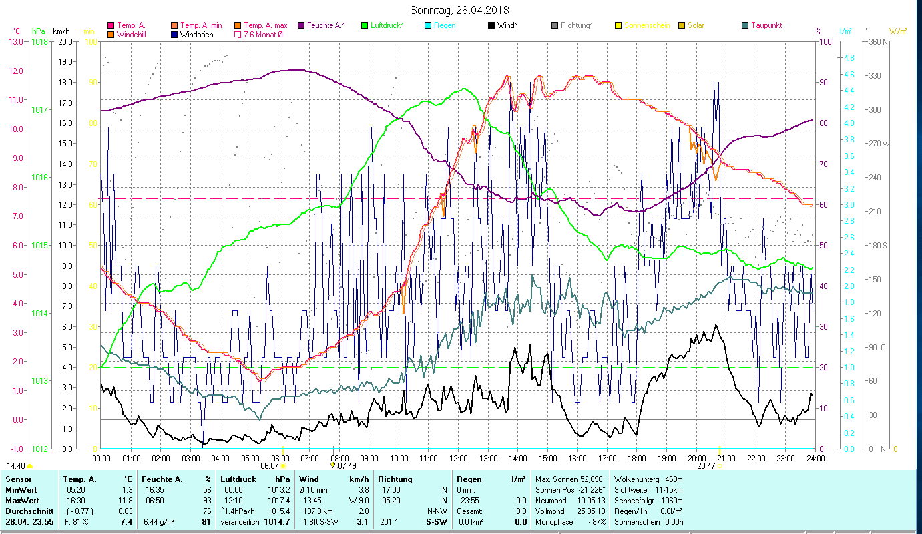
Task: Click the 24:00 label on the time axis
Action: 816,459
